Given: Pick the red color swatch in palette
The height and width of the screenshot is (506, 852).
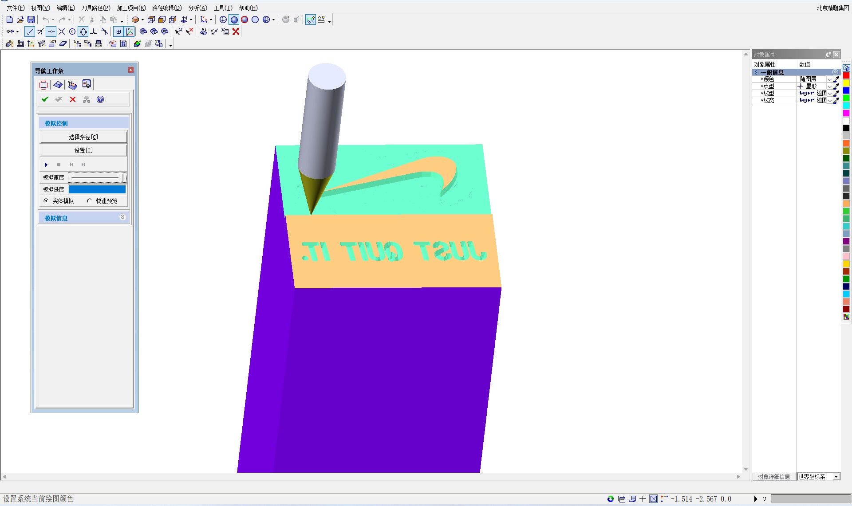Looking at the screenshot, I should (x=846, y=76).
